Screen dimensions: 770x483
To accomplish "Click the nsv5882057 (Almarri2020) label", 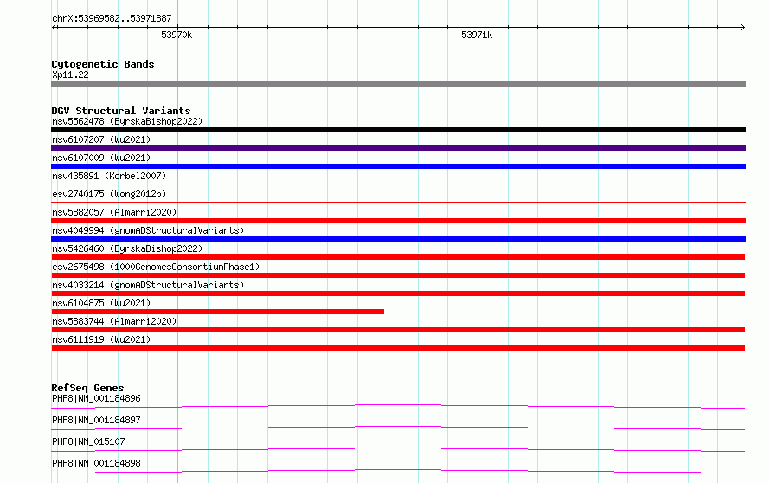I will (x=114, y=212).
